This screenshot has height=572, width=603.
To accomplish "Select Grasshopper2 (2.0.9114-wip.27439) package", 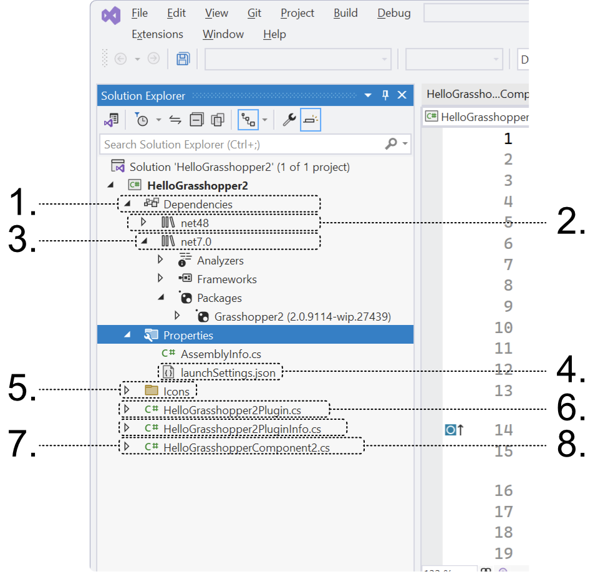I will pos(302,317).
